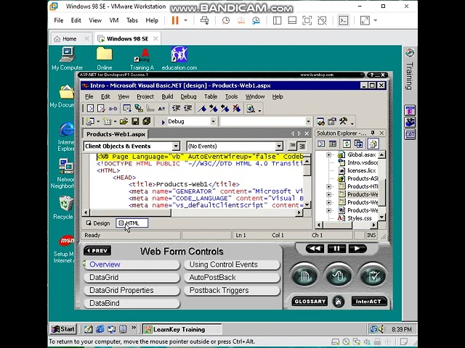Viewport: 465px width, 348px height.
Task: Open Properties window icon beside toolbox
Action: [331, 121]
